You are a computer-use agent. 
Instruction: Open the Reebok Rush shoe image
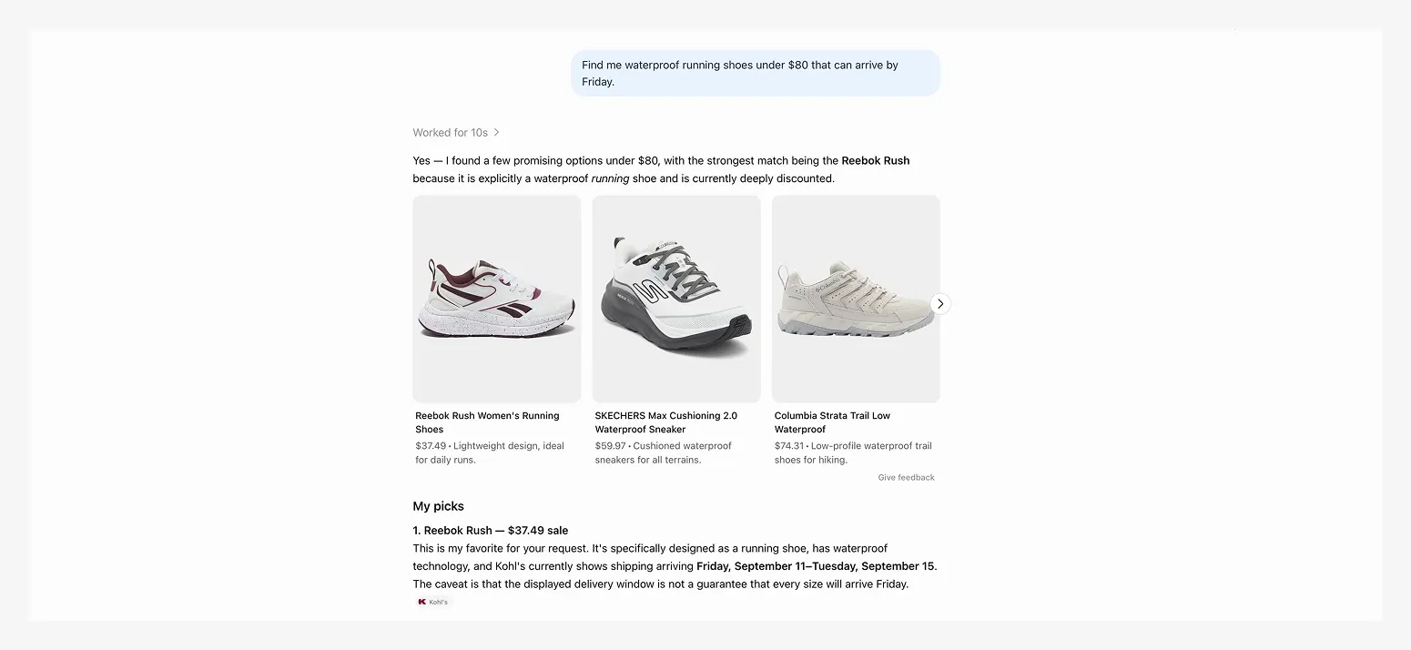pyautogui.click(x=497, y=299)
